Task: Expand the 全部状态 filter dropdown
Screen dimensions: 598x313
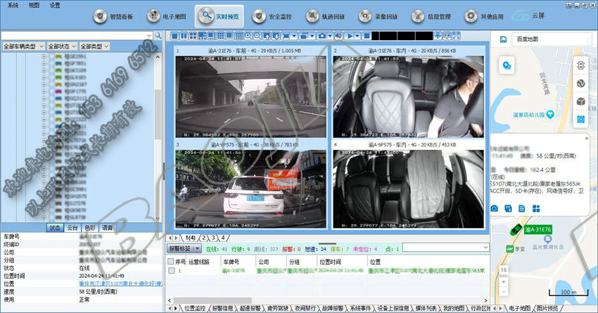Action: pos(62,46)
